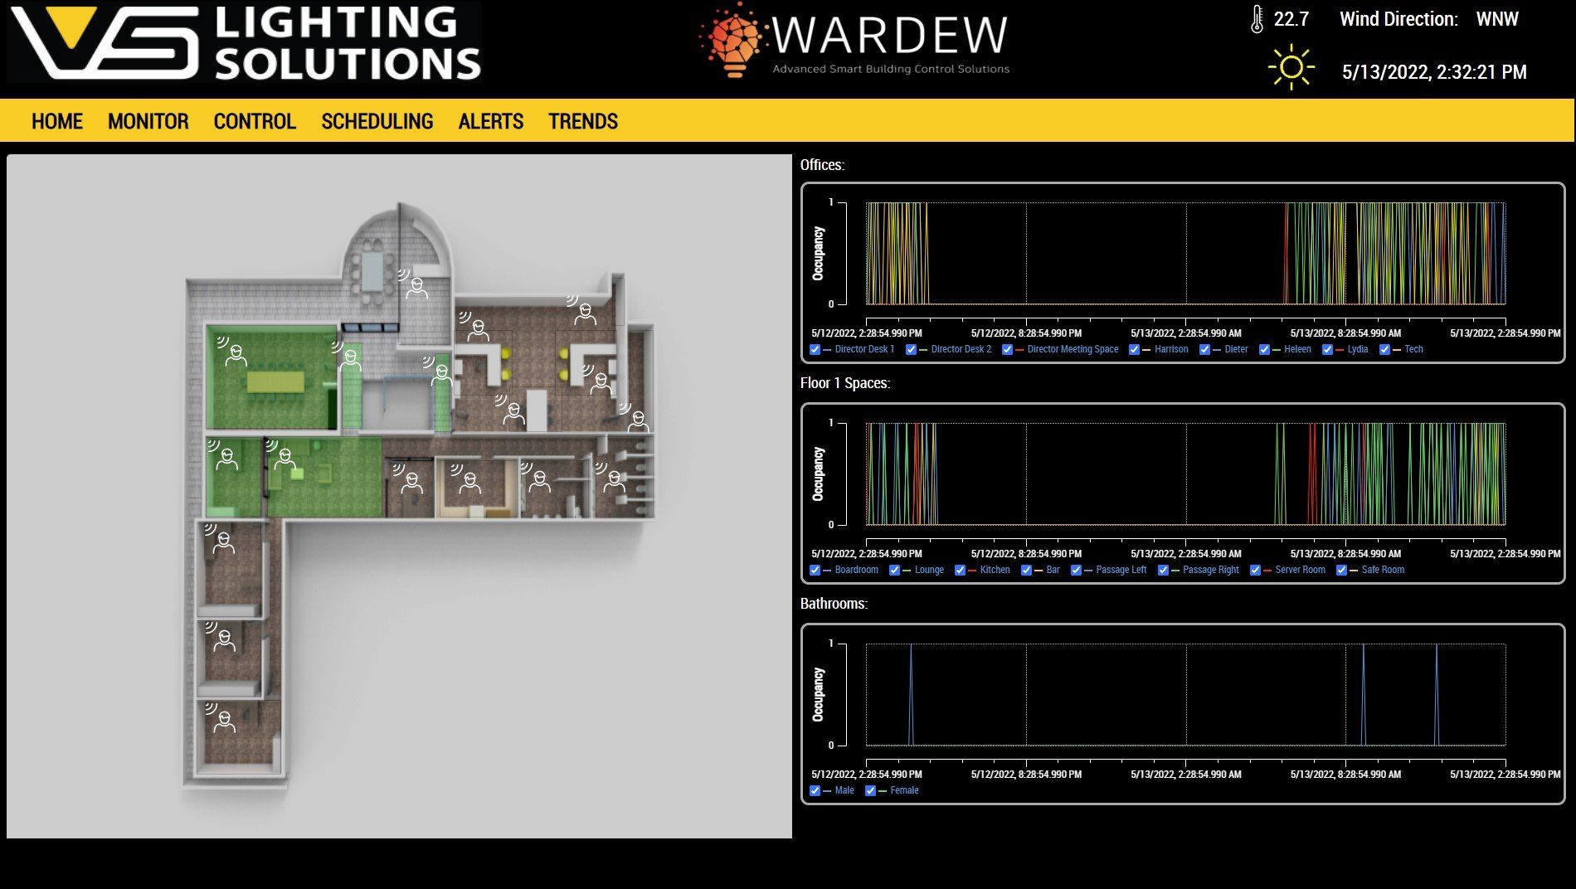1576x889 pixels.
Task: Click occupancy sensor in the bathroom with stalls
Action: pos(614,479)
